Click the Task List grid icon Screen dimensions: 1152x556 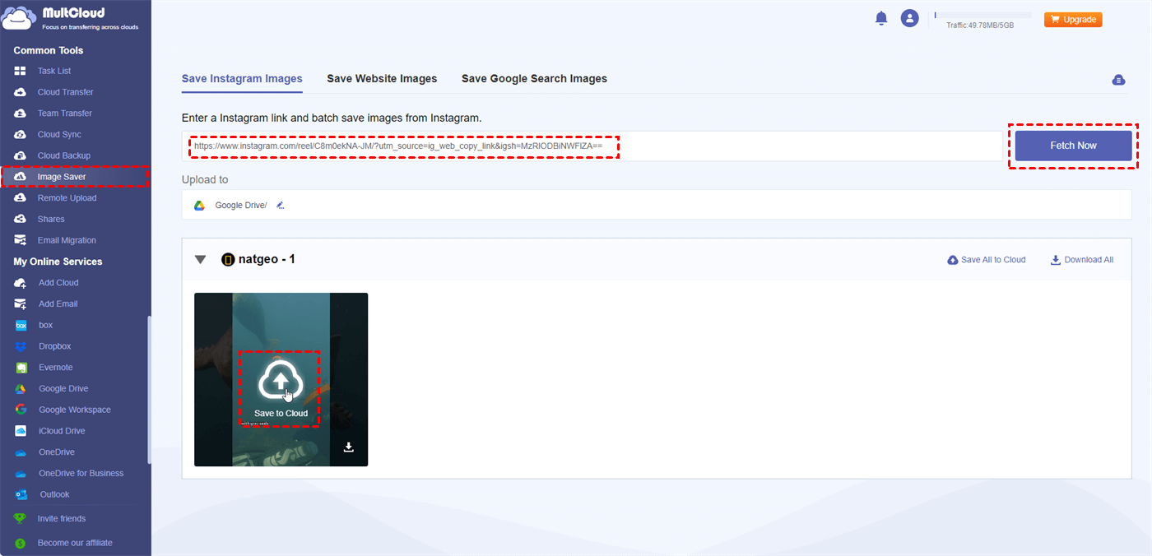click(x=21, y=71)
